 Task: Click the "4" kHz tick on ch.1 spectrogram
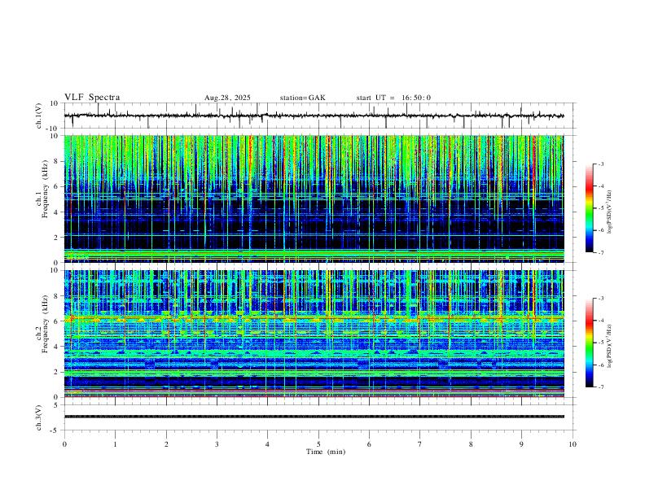coord(56,212)
